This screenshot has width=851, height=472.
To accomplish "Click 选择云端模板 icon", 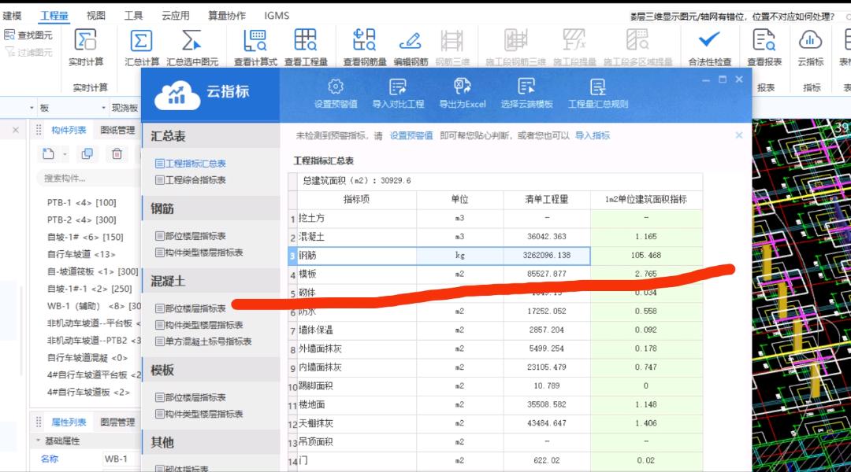I will 526,87.
